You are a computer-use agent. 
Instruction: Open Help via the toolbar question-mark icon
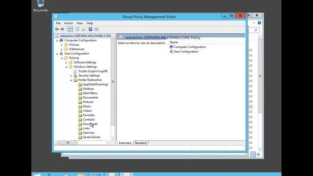pos(90,29)
